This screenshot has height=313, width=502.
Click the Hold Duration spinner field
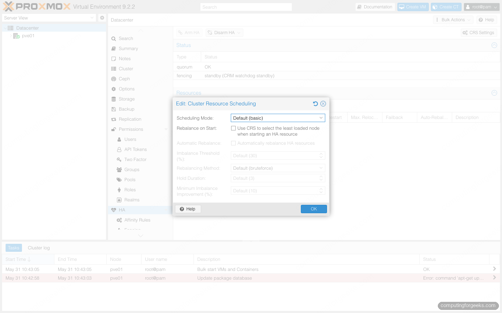coord(278,178)
